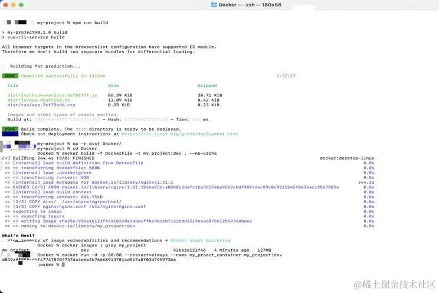Click the '0.33 KiB' size value
The height and width of the screenshot is (293, 439).
119,105
